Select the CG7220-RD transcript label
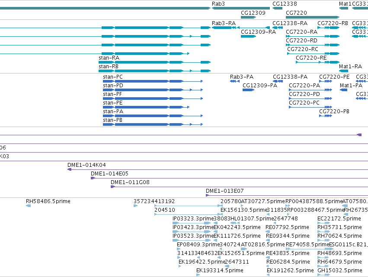Viewport: 368px width, 277px height. click(x=301, y=41)
